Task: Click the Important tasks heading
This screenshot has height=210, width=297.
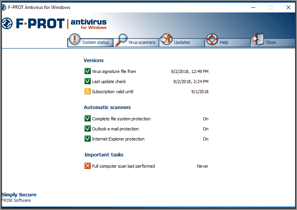Action: (x=104, y=154)
